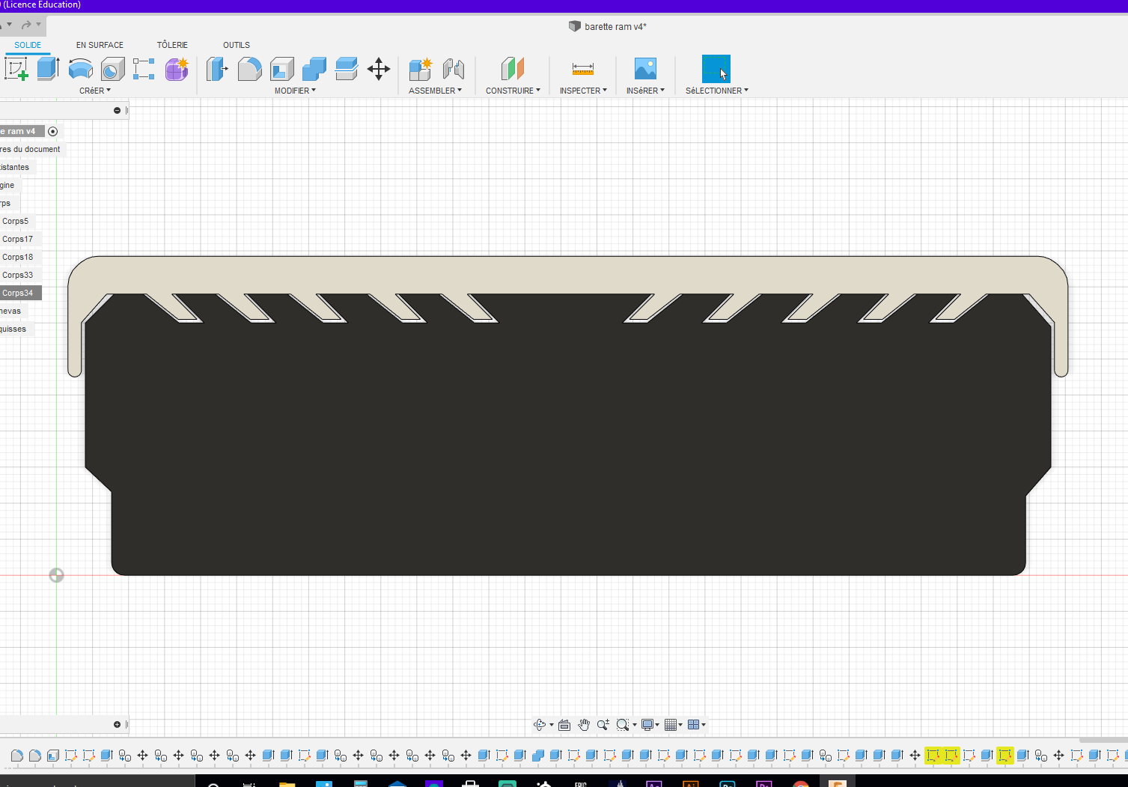The width and height of the screenshot is (1128, 787).
Task: Activate the Fillet tool
Action: pos(249,69)
